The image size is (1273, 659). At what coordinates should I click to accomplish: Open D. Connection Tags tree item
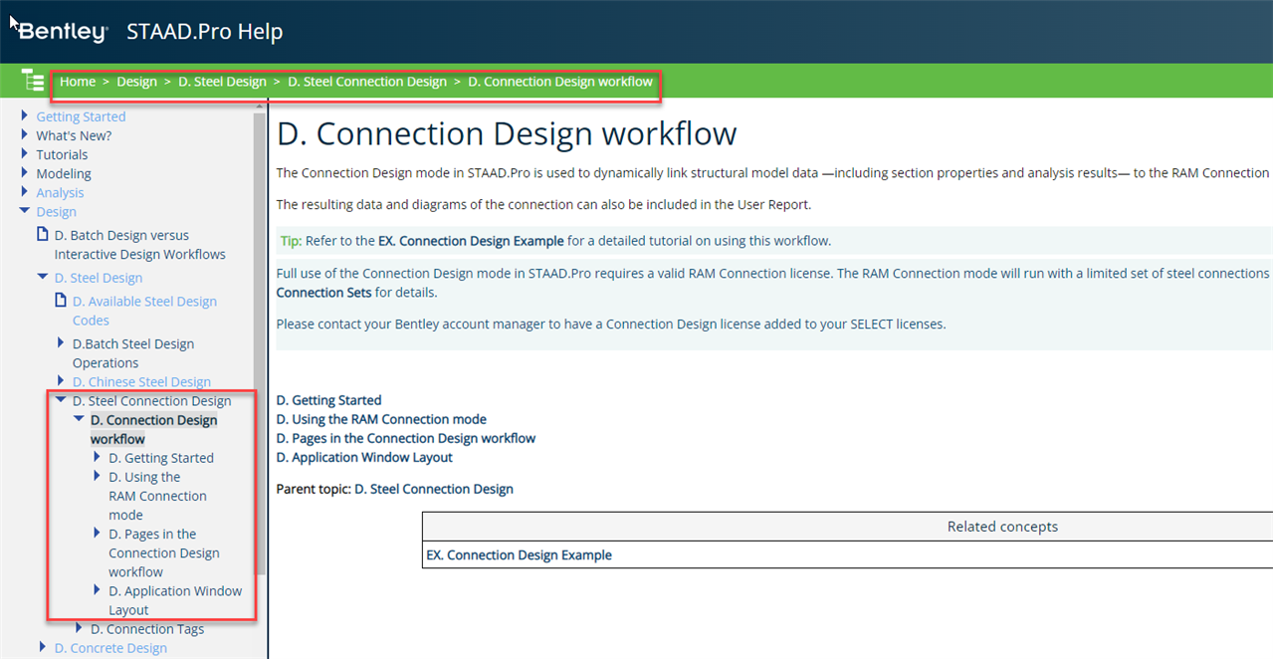click(147, 628)
